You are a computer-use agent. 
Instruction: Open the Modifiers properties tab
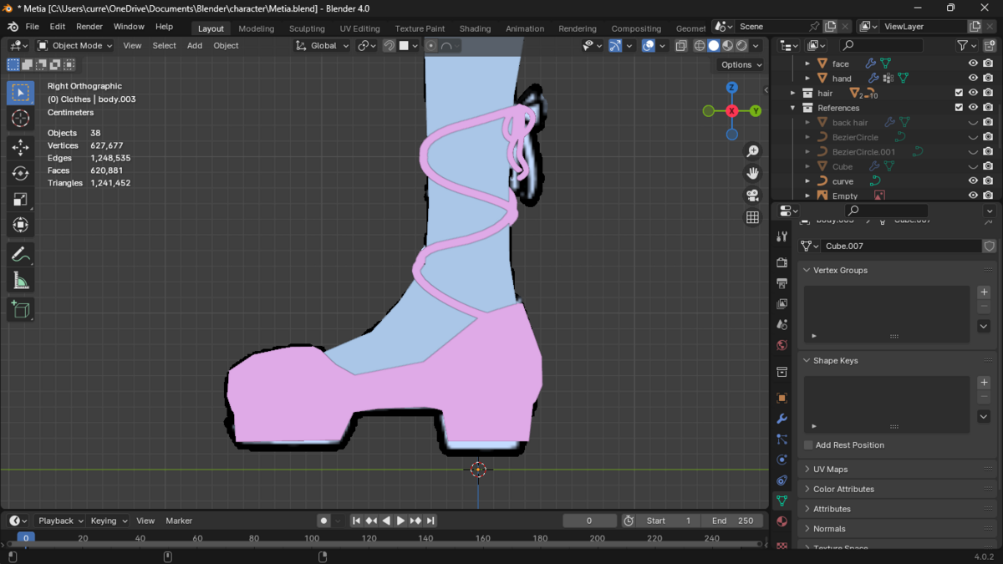pos(782,419)
